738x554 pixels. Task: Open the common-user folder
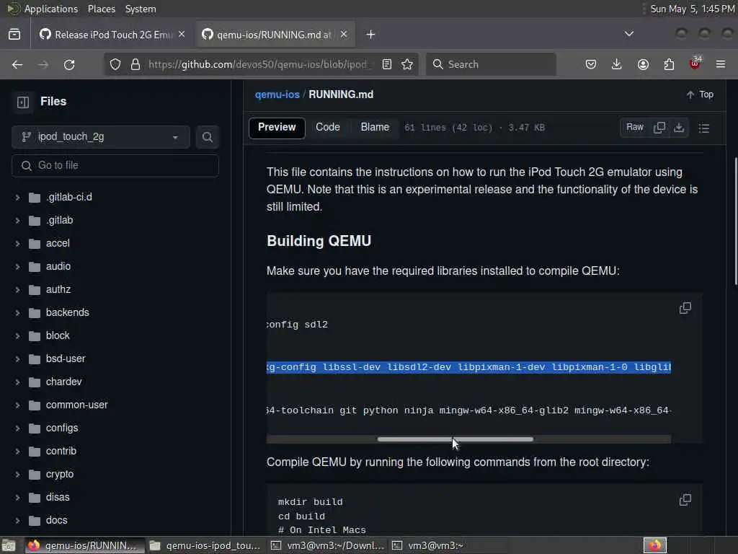pyautogui.click(x=76, y=405)
